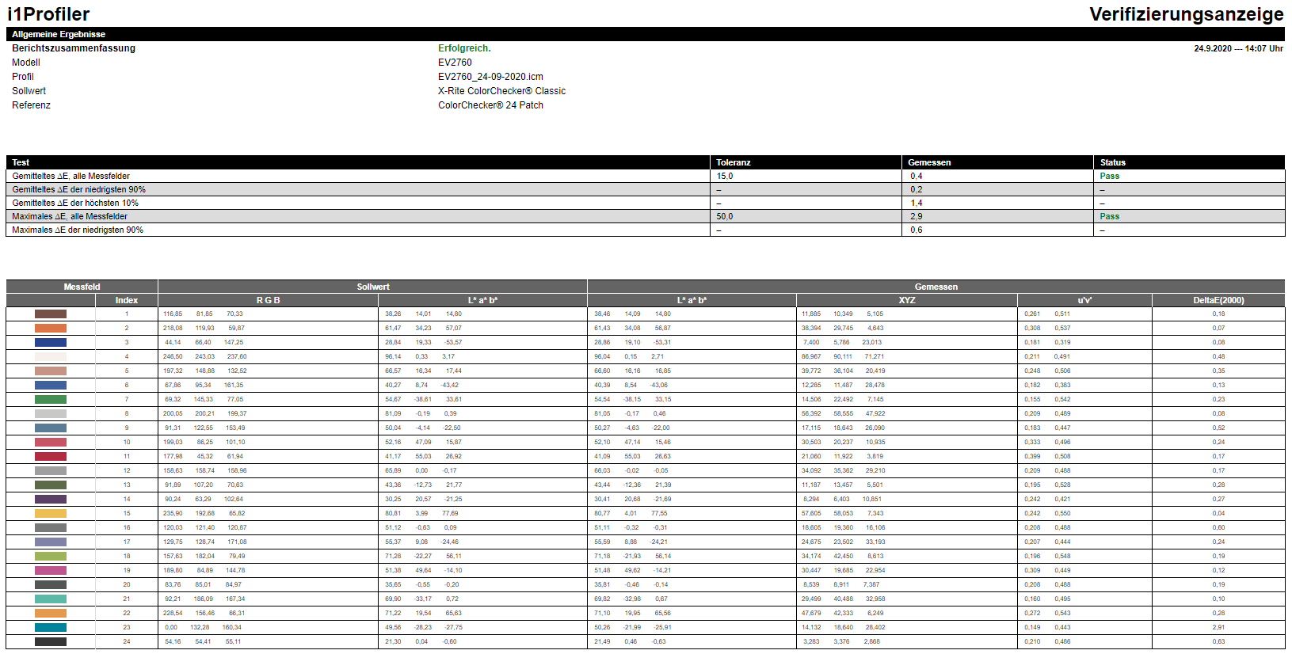The width and height of the screenshot is (1292, 654).
Task: Select the cyan swatch for patch 23
Action: click(x=51, y=628)
